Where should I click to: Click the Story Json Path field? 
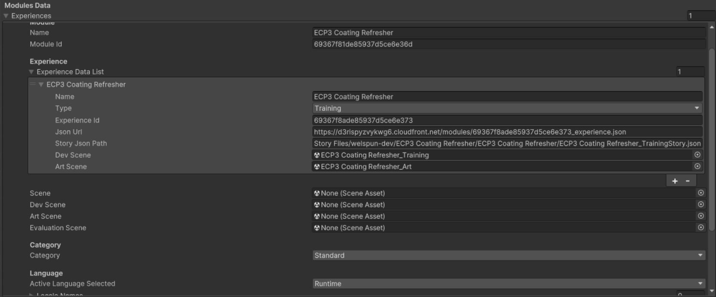click(507, 144)
